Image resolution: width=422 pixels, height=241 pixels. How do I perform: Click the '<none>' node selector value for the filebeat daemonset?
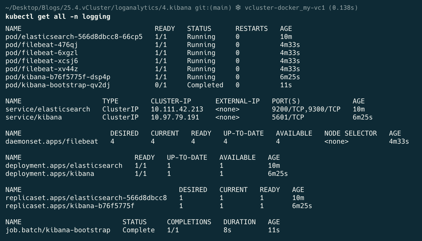coord(337,141)
